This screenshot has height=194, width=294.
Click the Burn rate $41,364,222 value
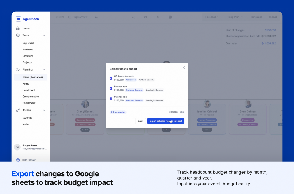269,43
